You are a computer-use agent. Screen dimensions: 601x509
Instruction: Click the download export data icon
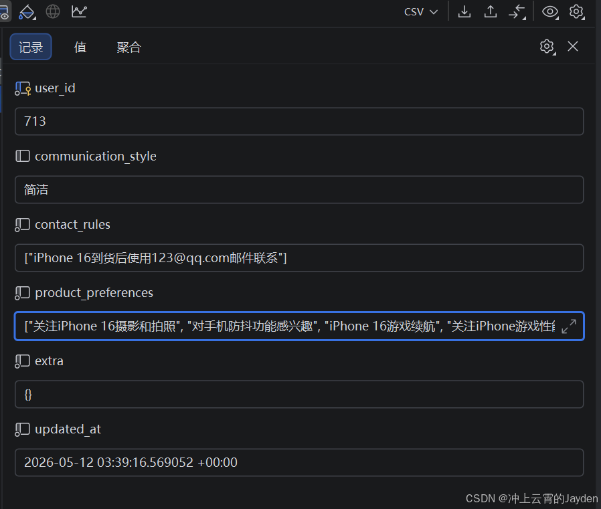(x=464, y=12)
